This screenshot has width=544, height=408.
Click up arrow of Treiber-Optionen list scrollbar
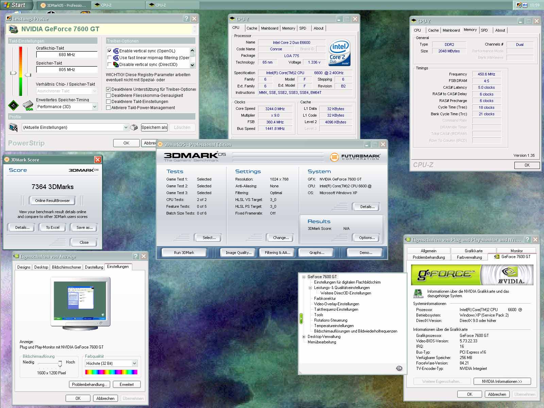tap(192, 50)
